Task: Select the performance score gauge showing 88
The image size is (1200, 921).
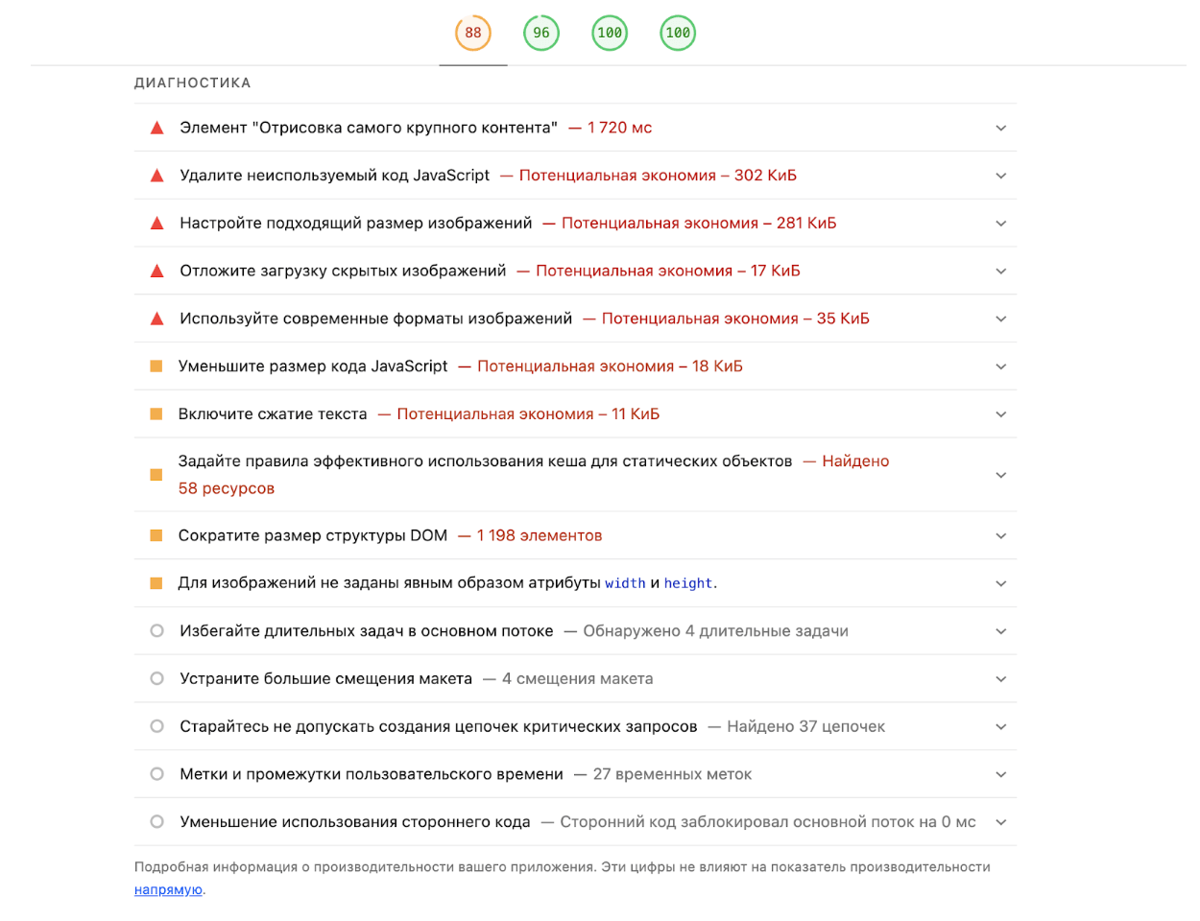Action: (473, 33)
